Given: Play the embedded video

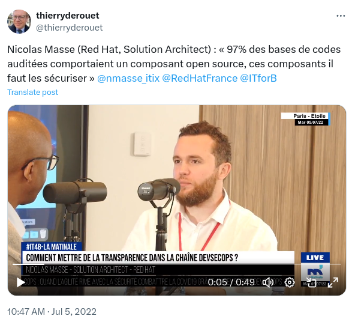Looking at the screenshot, I should click(20, 282).
